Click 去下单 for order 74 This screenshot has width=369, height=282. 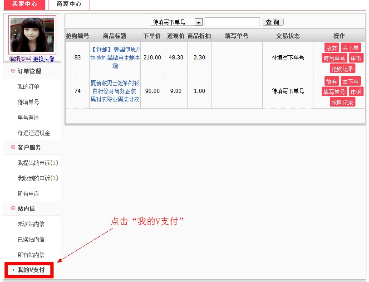point(351,82)
